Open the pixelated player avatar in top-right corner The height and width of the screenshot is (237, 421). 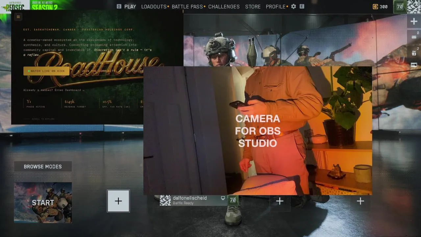coord(414,7)
